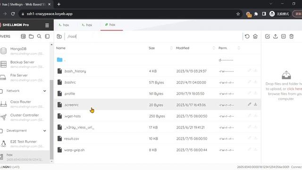Viewport: 302px width, 170px height.
Task: Click the upload icon in file toolbar
Action: coord(276,36)
